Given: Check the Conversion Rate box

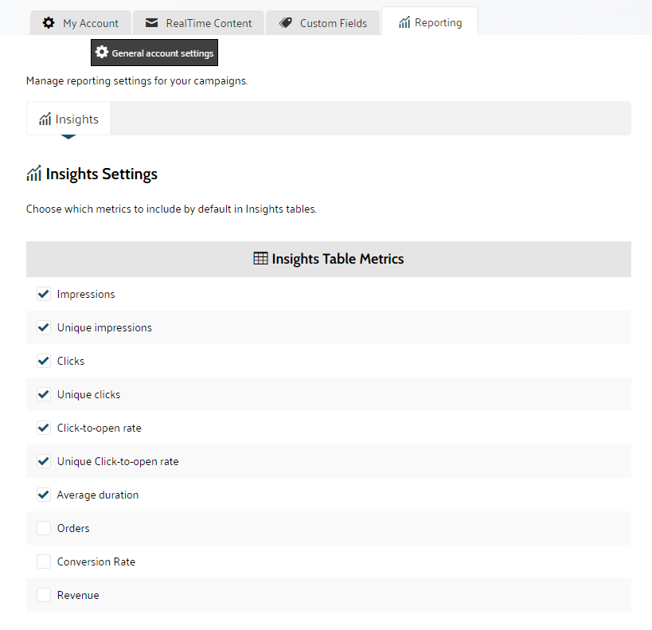Looking at the screenshot, I should point(44,562).
